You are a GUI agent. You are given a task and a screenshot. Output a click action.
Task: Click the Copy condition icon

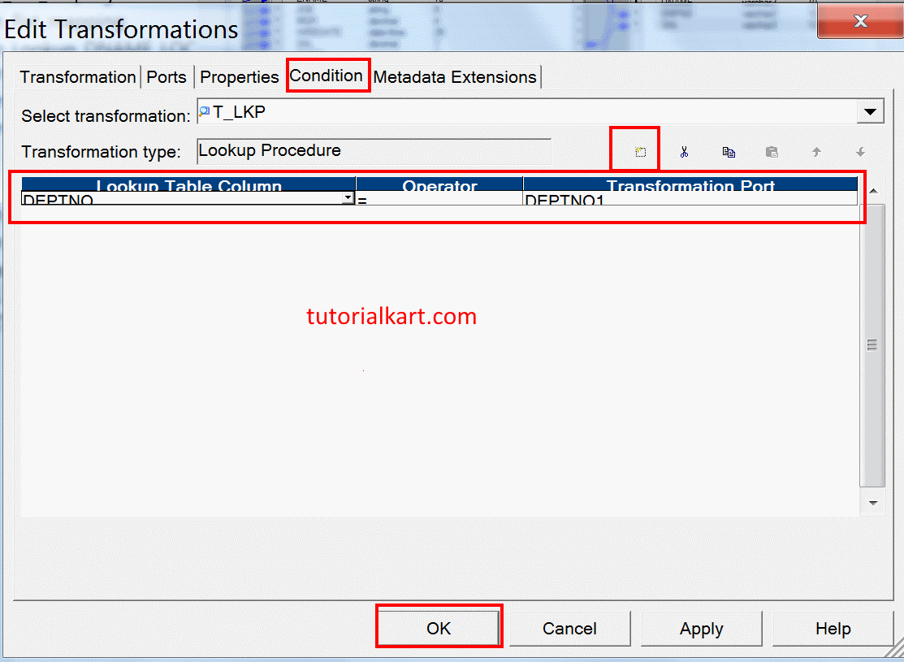click(728, 152)
